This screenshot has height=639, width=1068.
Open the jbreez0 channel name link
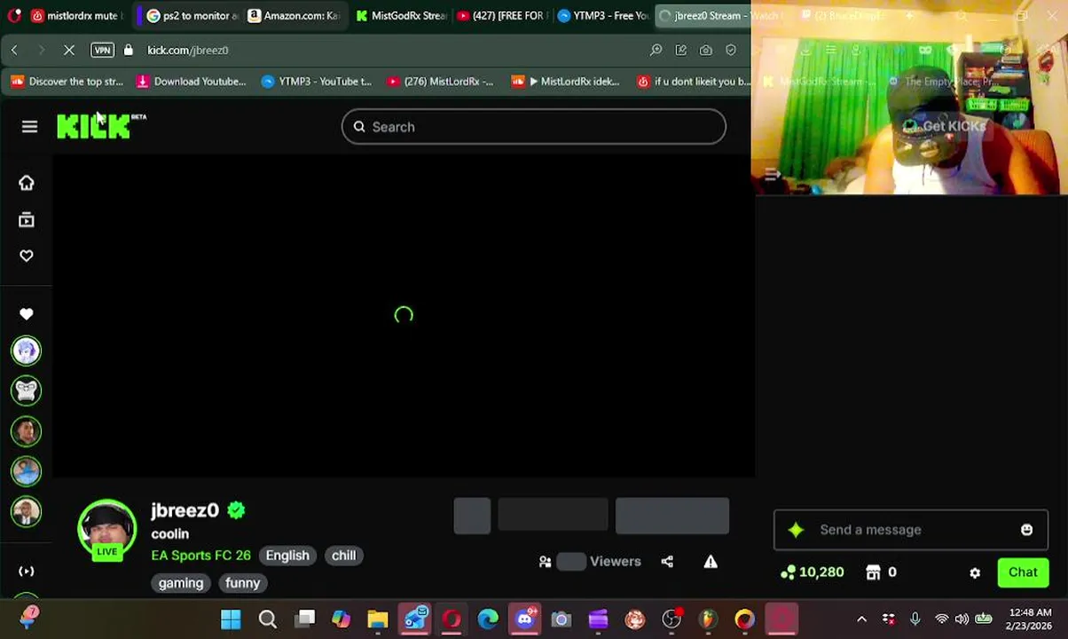pos(185,510)
